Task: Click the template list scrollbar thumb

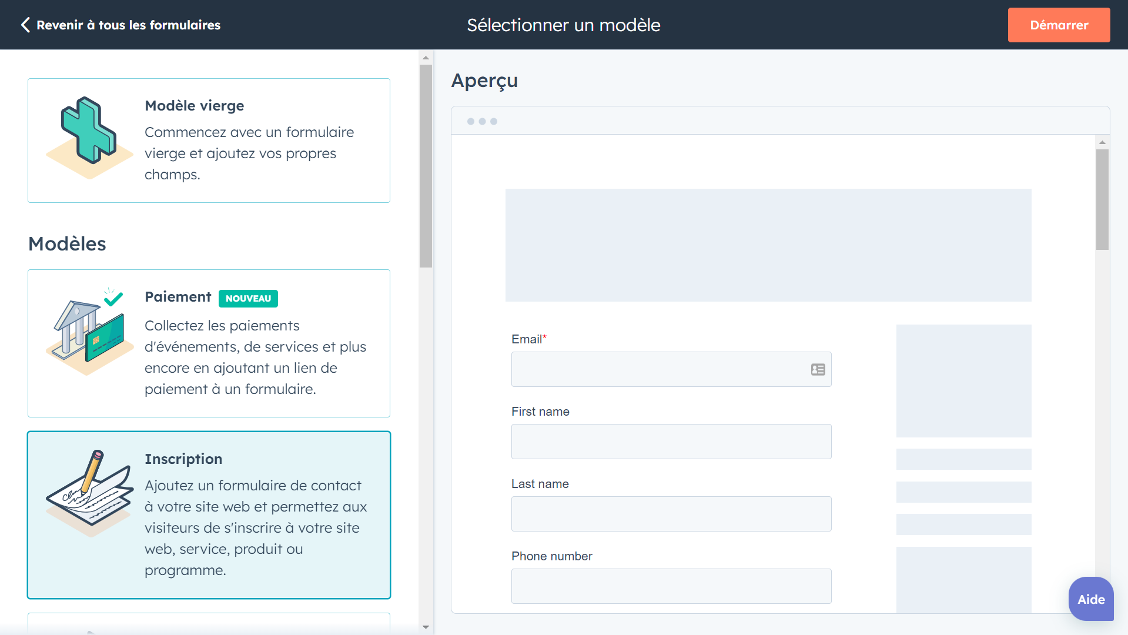Action: (426, 166)
